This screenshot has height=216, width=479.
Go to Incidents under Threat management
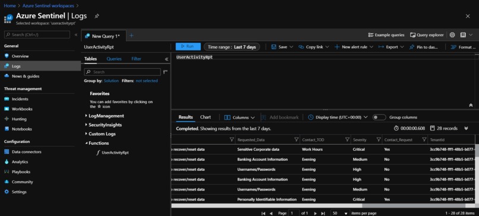(x=20, y=99)
